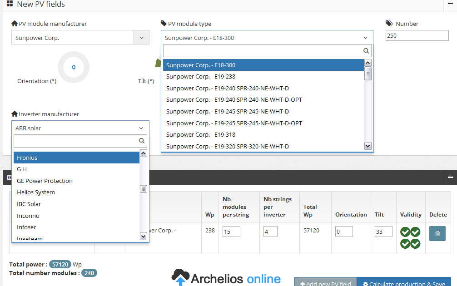Screen dimensions: 457x286
Task: Click the tags icon beside Number
Action: (x=389, y=23)
